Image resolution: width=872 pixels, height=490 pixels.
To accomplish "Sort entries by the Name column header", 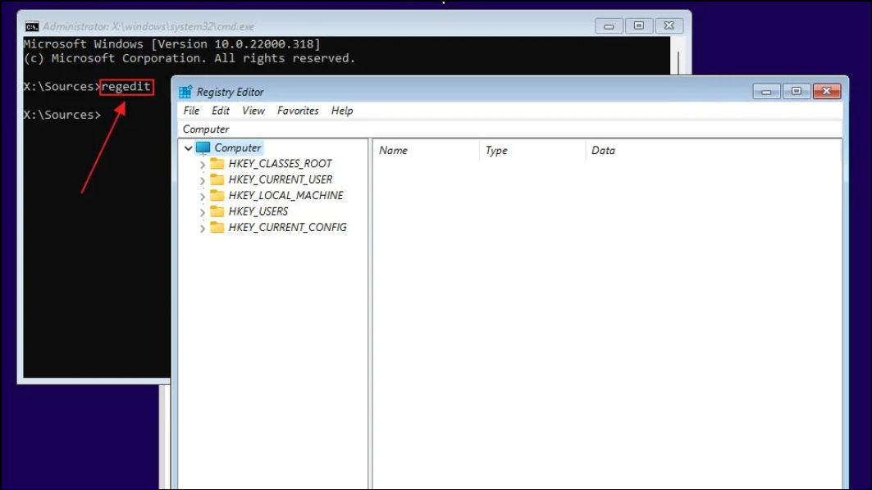I will tap(394, 150).
